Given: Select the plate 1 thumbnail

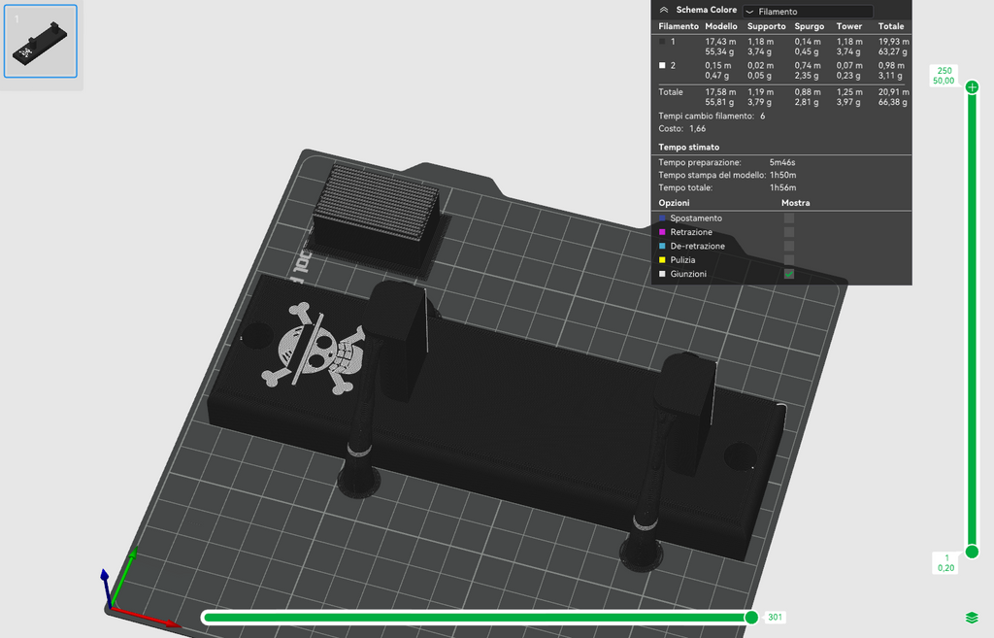Looking at the screenshot, I should pyautogui.click(x=41, y=41).
